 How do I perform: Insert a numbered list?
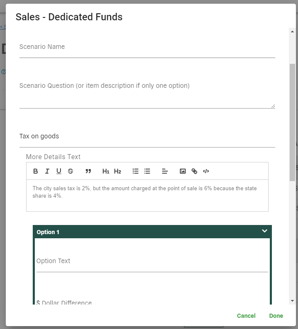pos(136,171)
